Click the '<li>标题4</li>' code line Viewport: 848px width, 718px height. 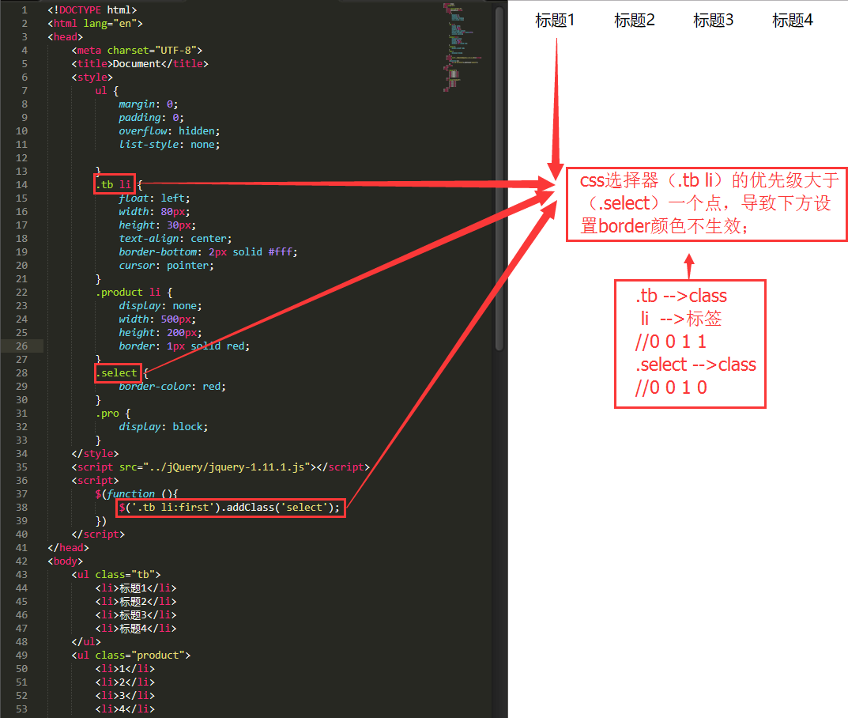136,628
